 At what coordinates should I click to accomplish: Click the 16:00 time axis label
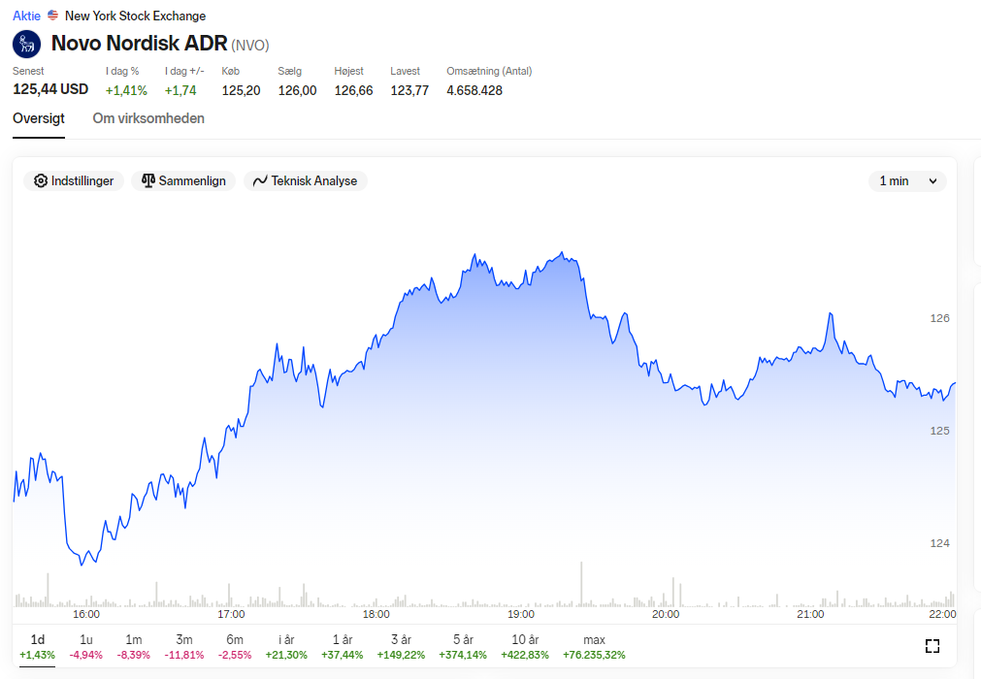(85, 614)
